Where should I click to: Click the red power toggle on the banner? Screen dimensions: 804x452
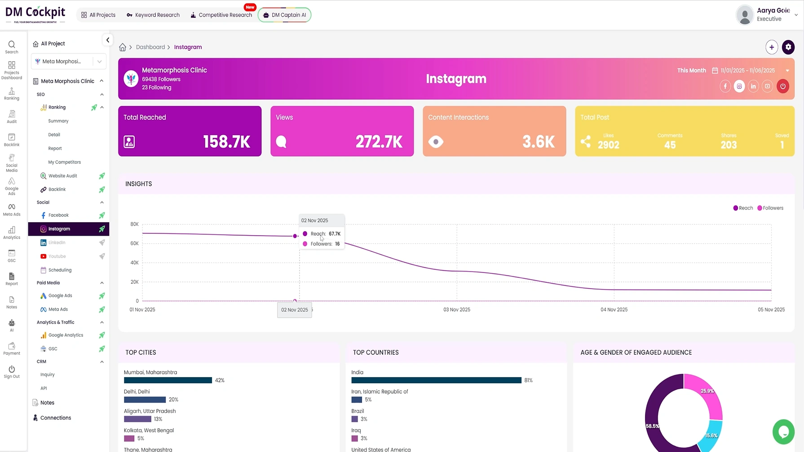click(783, 86)
